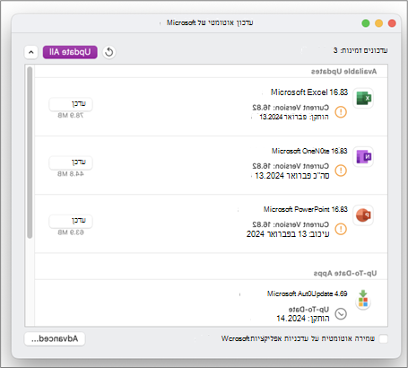Update Microsoft OneNote with the 44.8 MB button
Screen dimensions: 408x368
pos(71,162)
